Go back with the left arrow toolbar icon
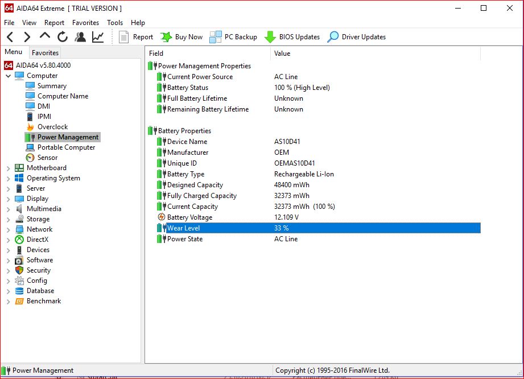Screen dimensions: 524x379 [10, 37]
